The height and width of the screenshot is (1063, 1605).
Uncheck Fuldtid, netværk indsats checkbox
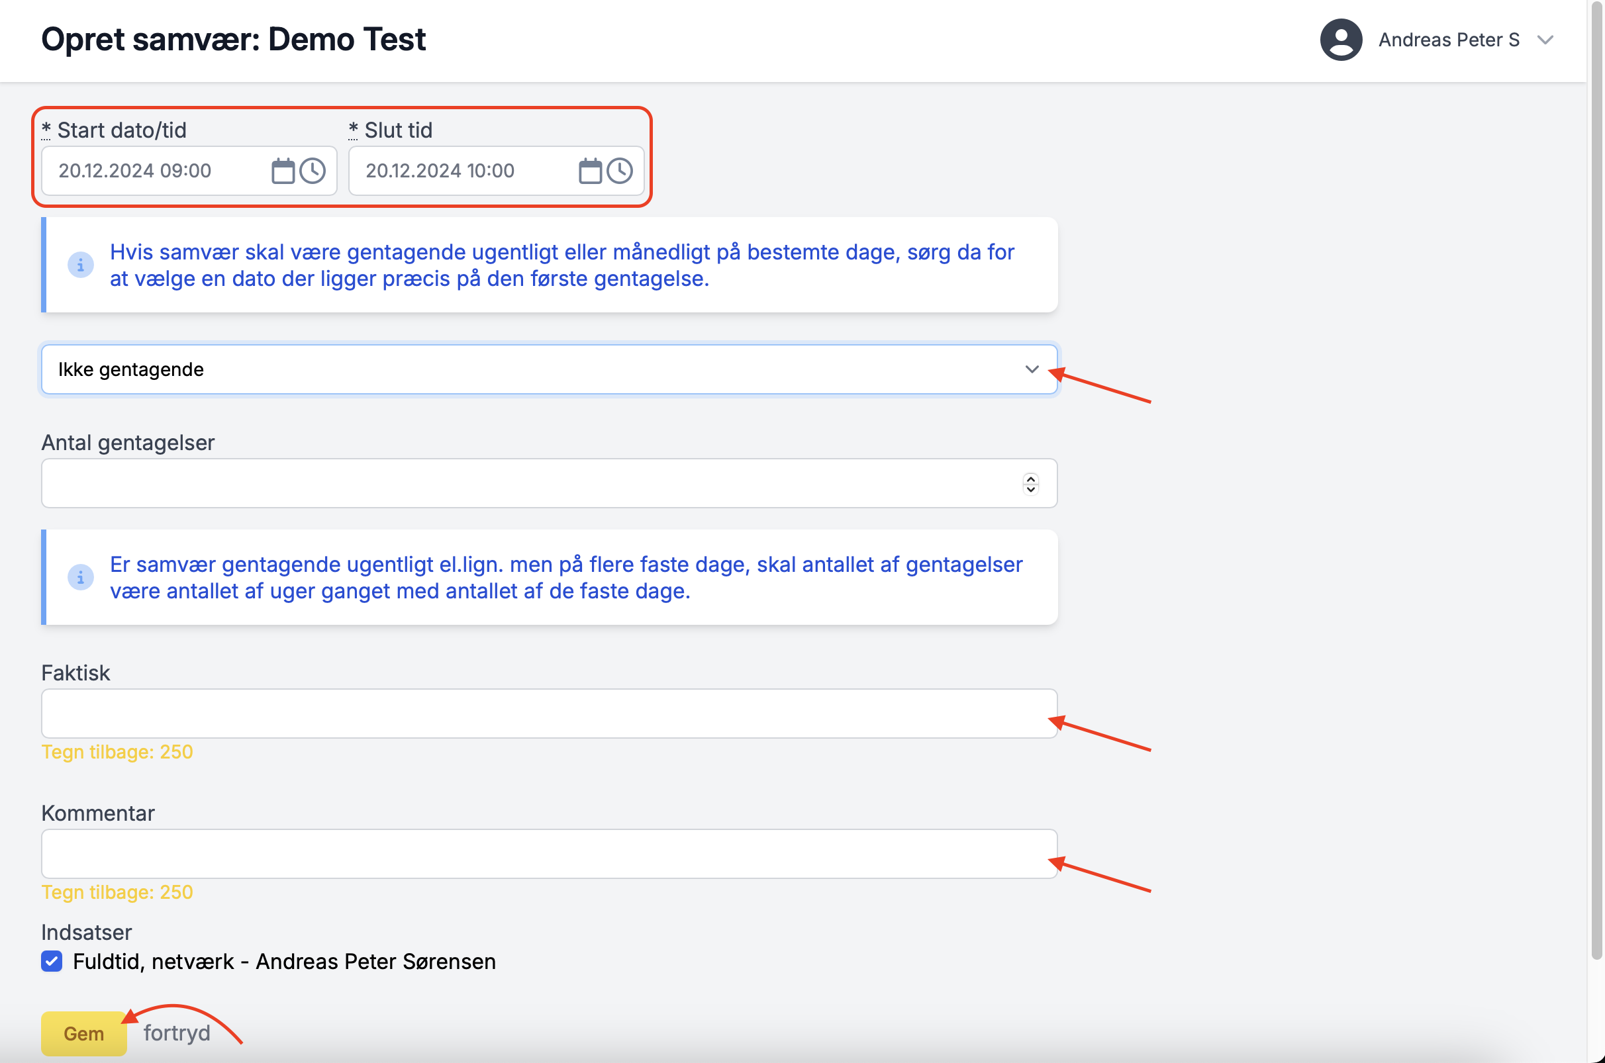coord(52,961)
